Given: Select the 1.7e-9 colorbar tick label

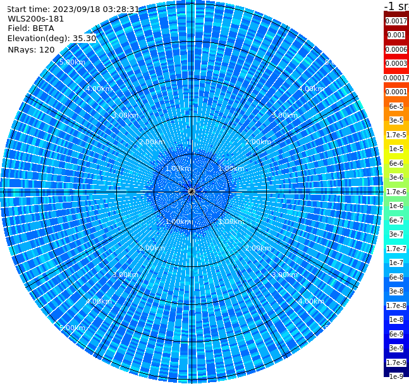Looking at the screenshot, I should [396, 362].
